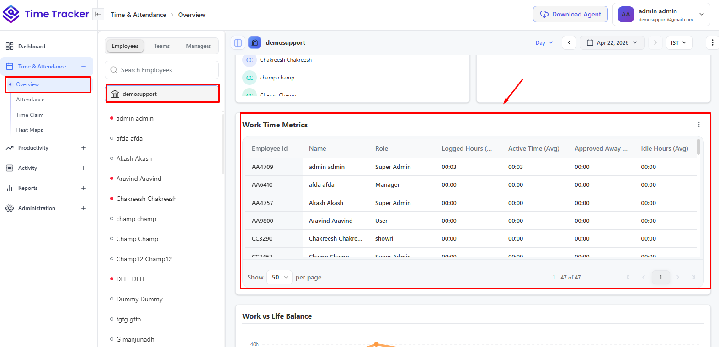Select the demosupport organization row
The image size is (719, 347).
pos(163,94)
